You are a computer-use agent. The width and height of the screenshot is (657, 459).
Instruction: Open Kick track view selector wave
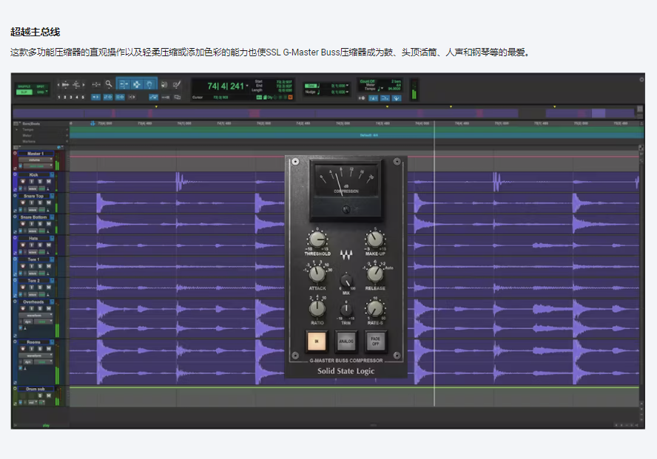click(33, 188)
